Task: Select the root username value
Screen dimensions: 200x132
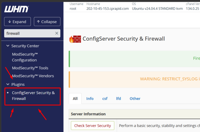Action: coord(73,9)
